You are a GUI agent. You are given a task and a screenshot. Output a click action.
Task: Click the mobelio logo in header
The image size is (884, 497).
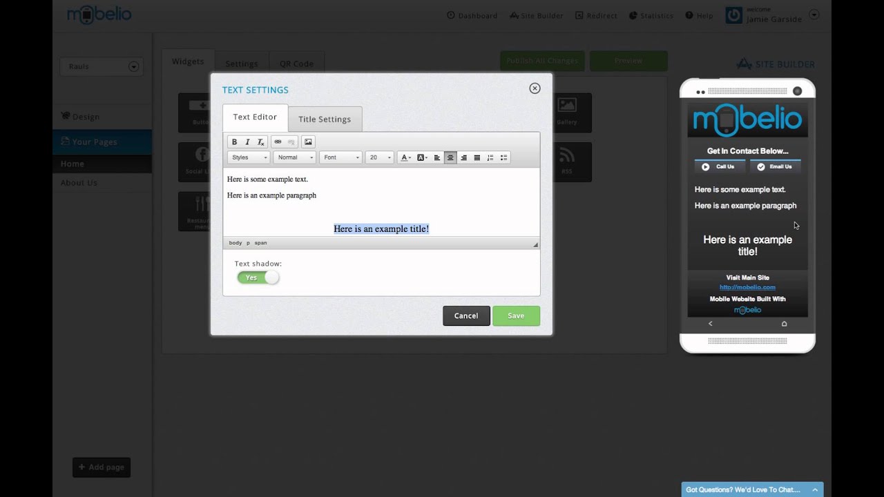99,14
